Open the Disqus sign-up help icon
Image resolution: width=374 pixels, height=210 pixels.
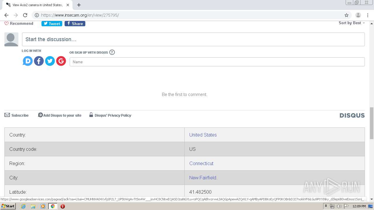pos(112,52)
